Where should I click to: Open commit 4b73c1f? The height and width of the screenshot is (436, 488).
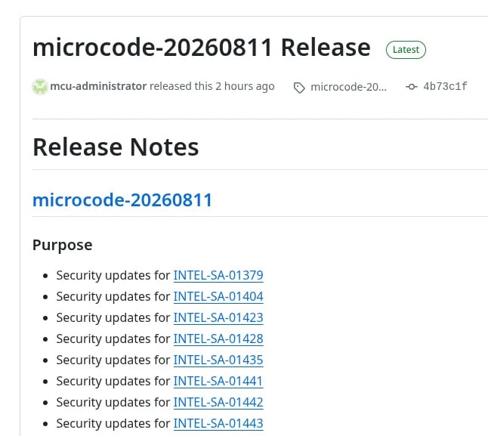[445, 86]
